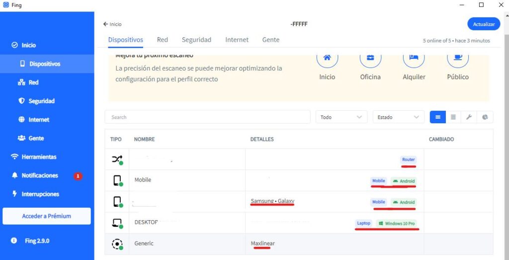This screenshot has width=509, height=260.
Task: Select the pie chart view icon
Action: (x=485, y=117)
